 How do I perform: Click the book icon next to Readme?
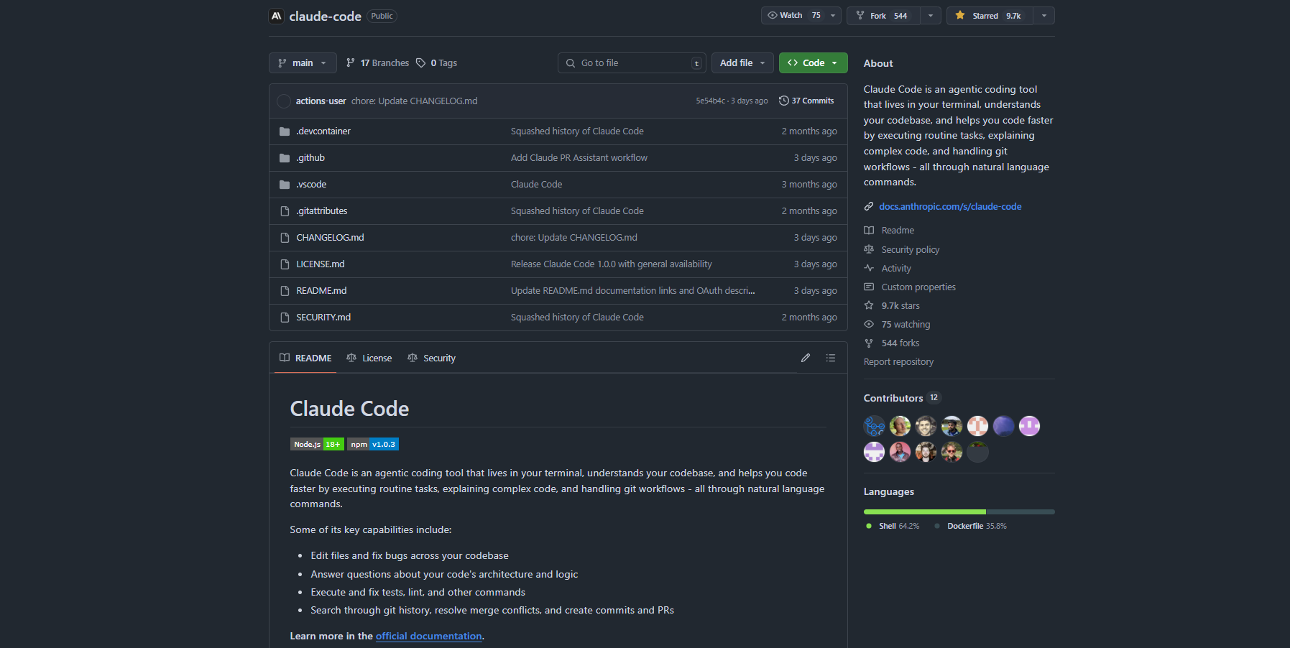click(869, 231)
